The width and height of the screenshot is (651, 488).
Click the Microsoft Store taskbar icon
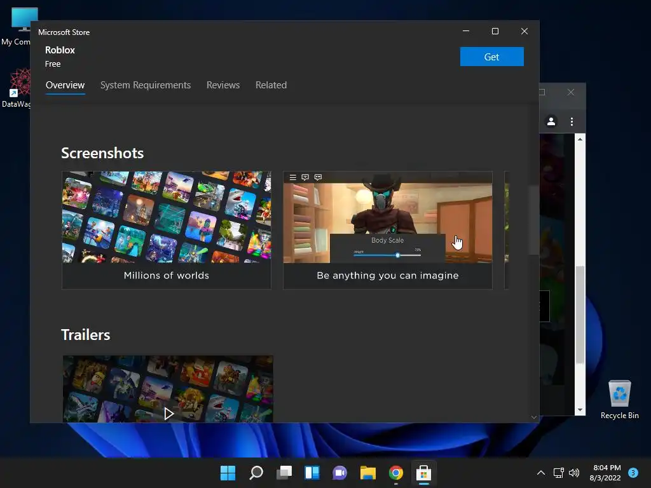pos(424,473)
